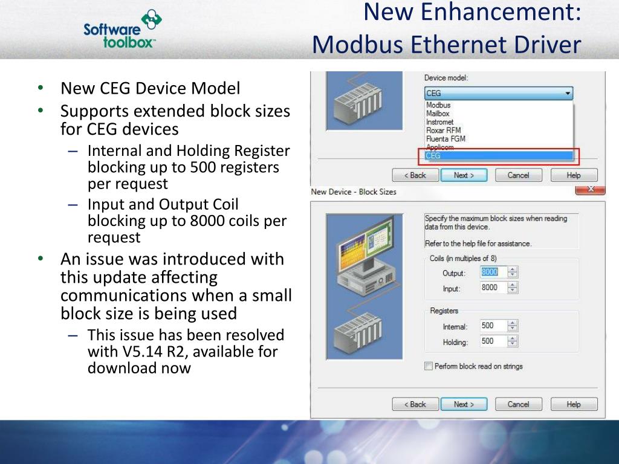Click the 'New CEG Device Model' bullet
Viewport: 619px width, 464px height.
click(150, 88)
